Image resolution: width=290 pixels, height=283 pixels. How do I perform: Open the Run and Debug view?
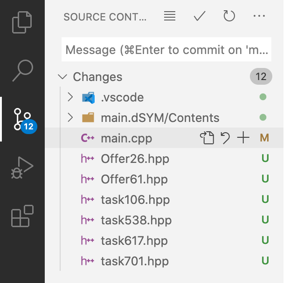coord(22,168)
